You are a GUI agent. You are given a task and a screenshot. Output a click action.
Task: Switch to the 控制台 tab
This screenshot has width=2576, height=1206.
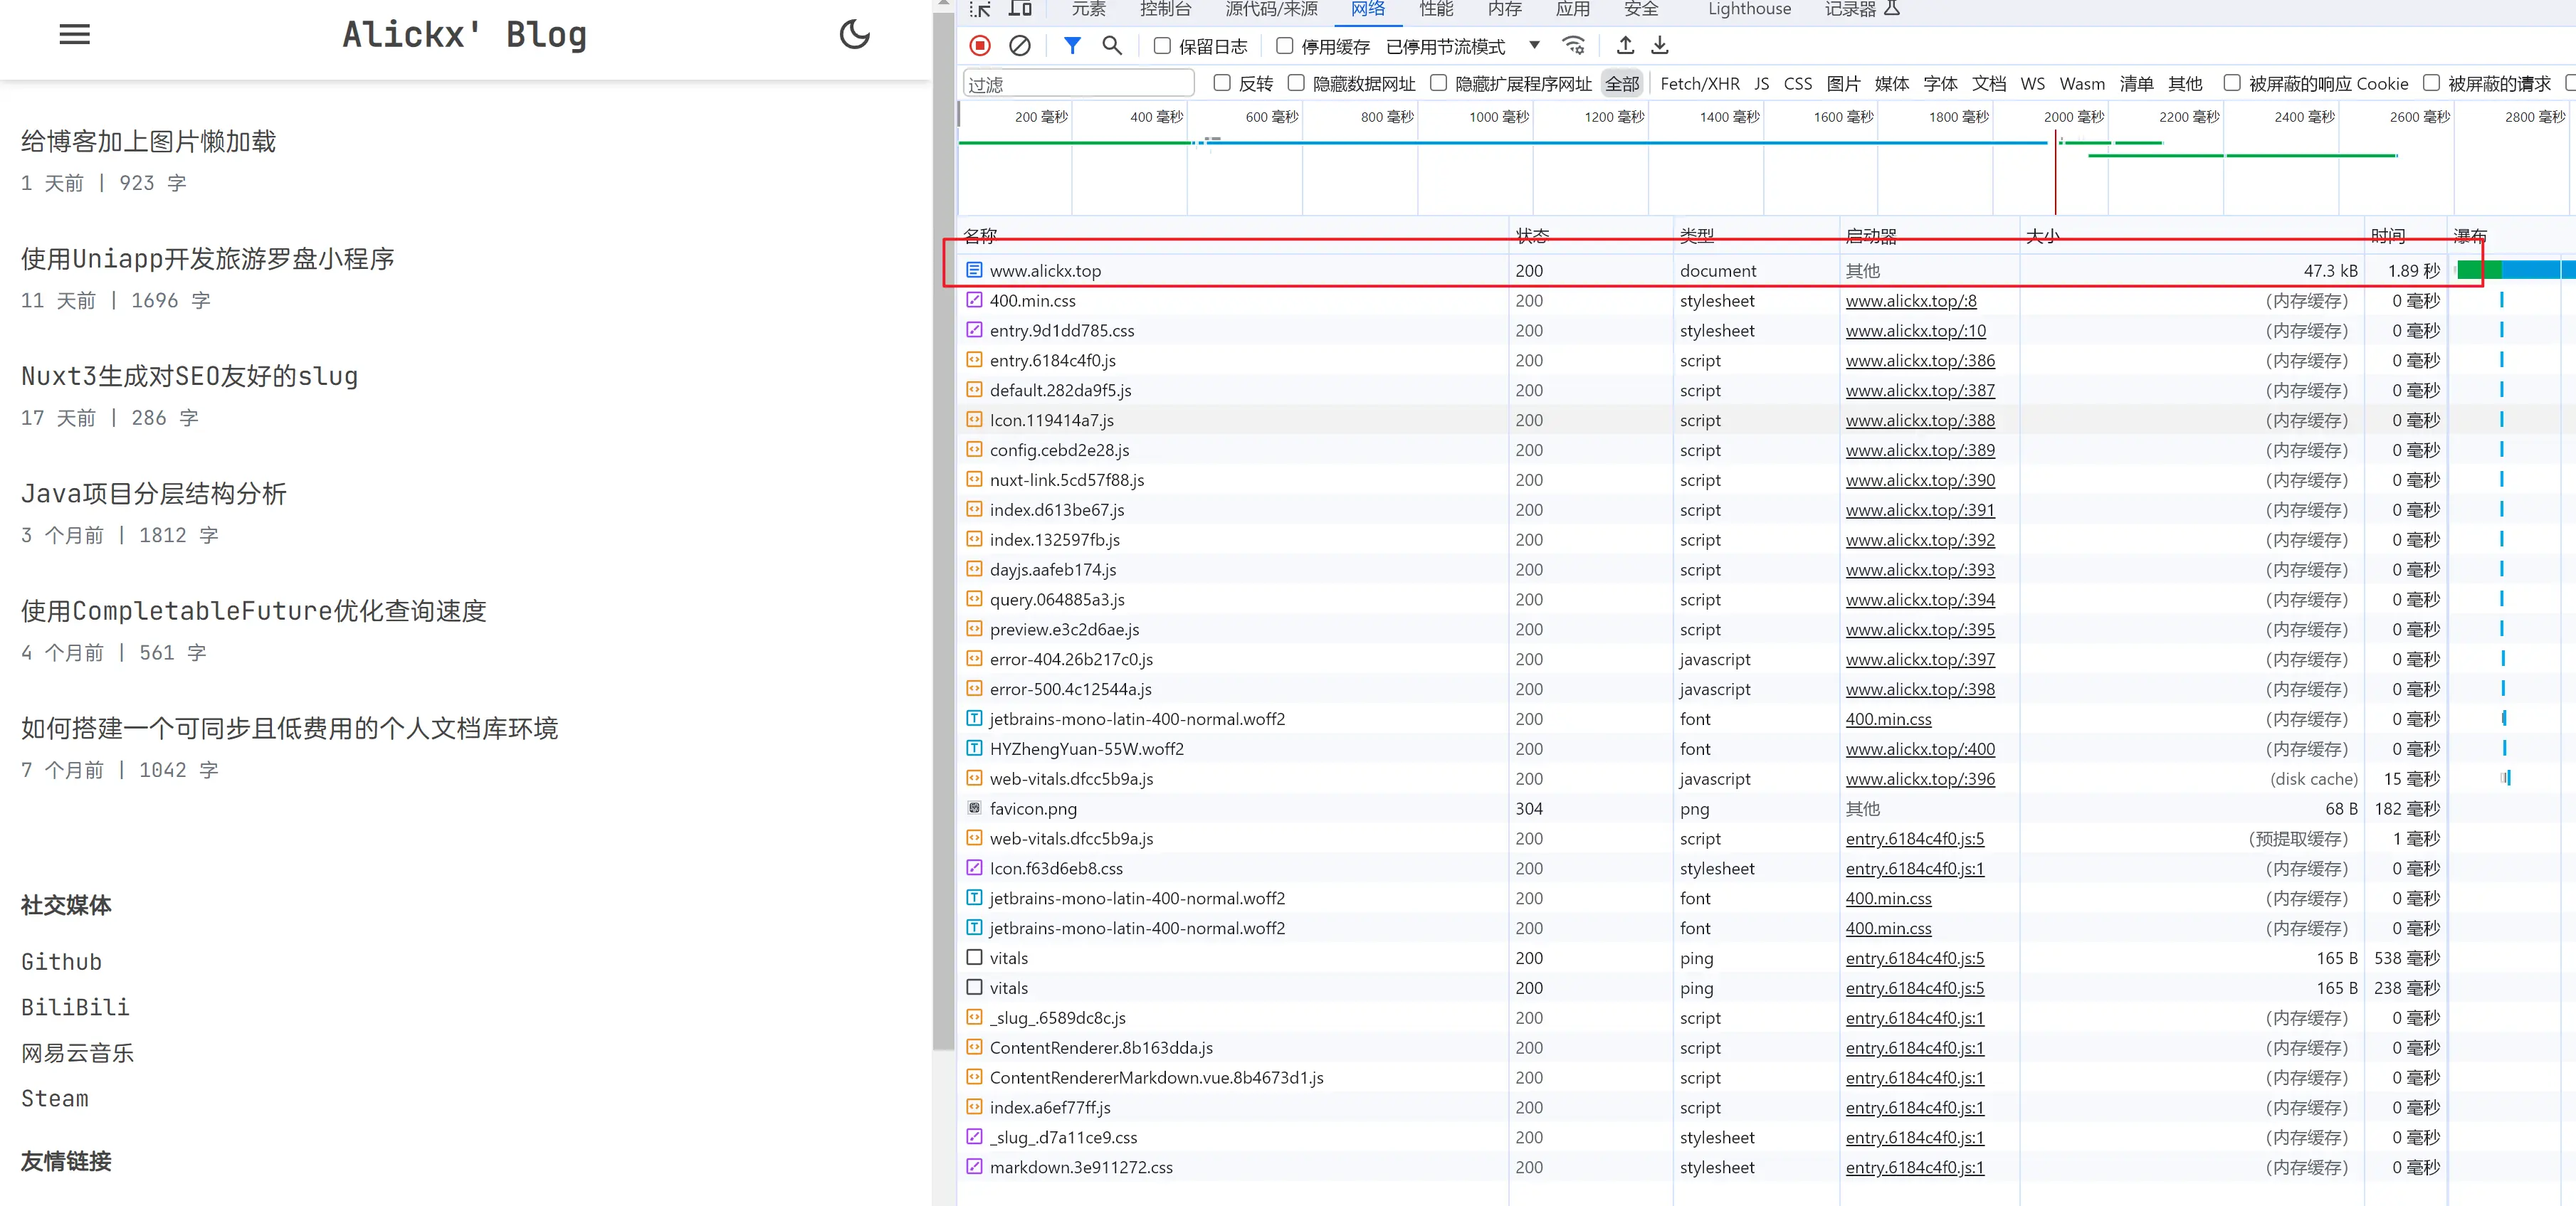(1165, 9)
